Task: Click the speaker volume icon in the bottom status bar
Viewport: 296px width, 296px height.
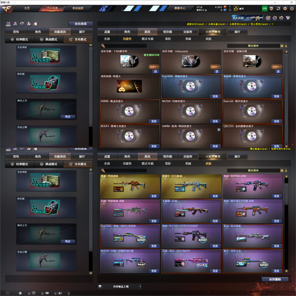Action: pyautogui.click(x=60, y=293)
